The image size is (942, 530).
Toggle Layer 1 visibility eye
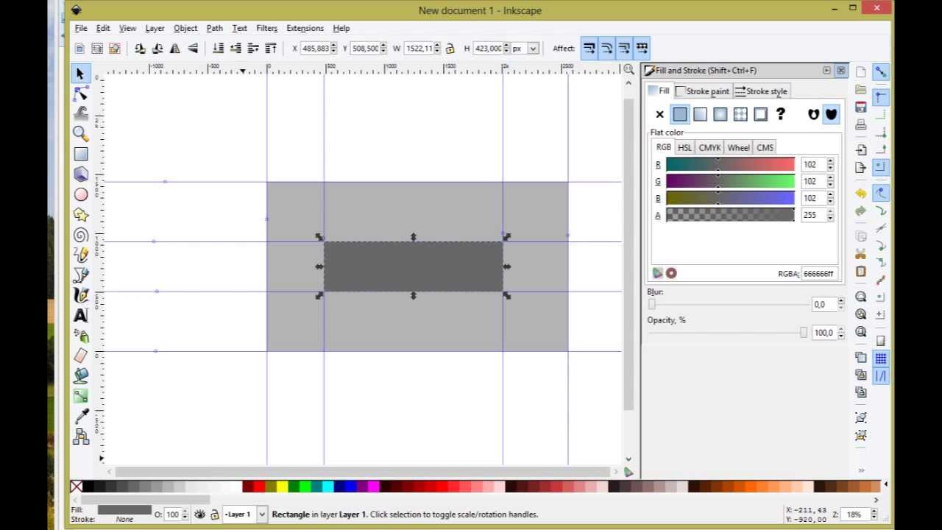pos(199,515)
